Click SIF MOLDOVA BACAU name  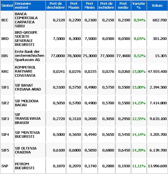click(27, 103)
